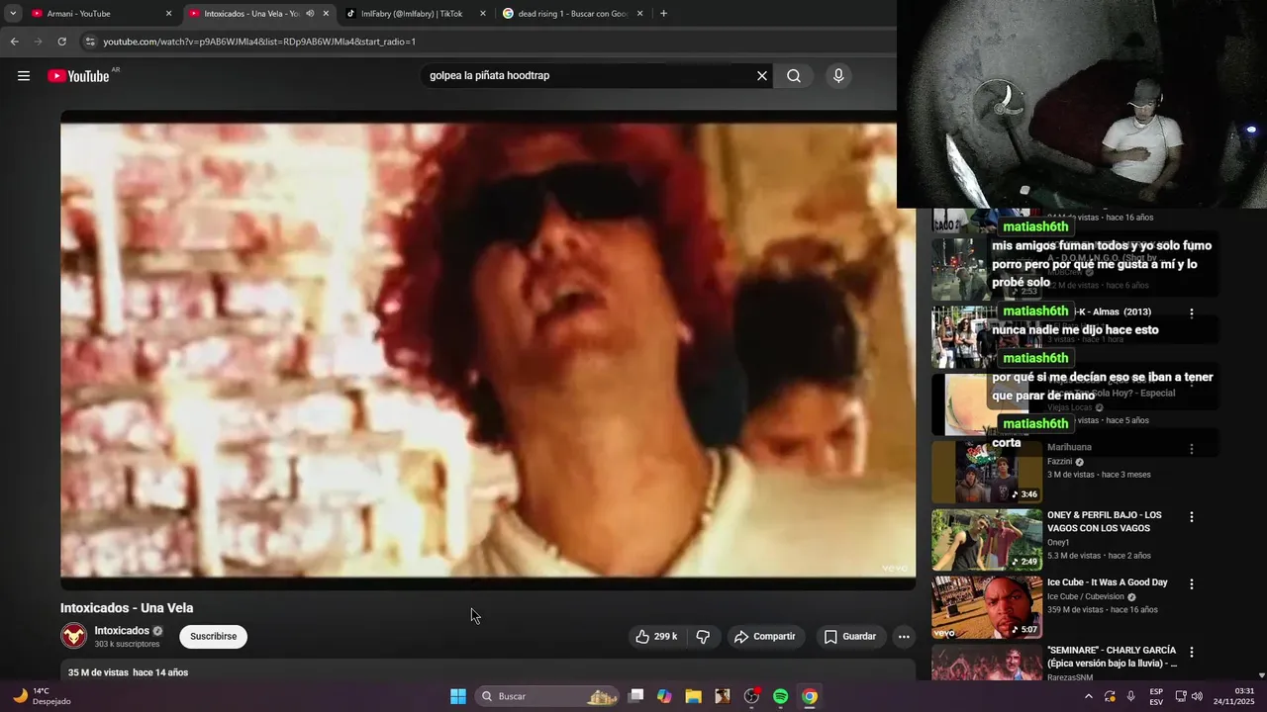Focus the Chrome address bar URL
This screenshot has width=1267, height=712.
pos(259,42)
